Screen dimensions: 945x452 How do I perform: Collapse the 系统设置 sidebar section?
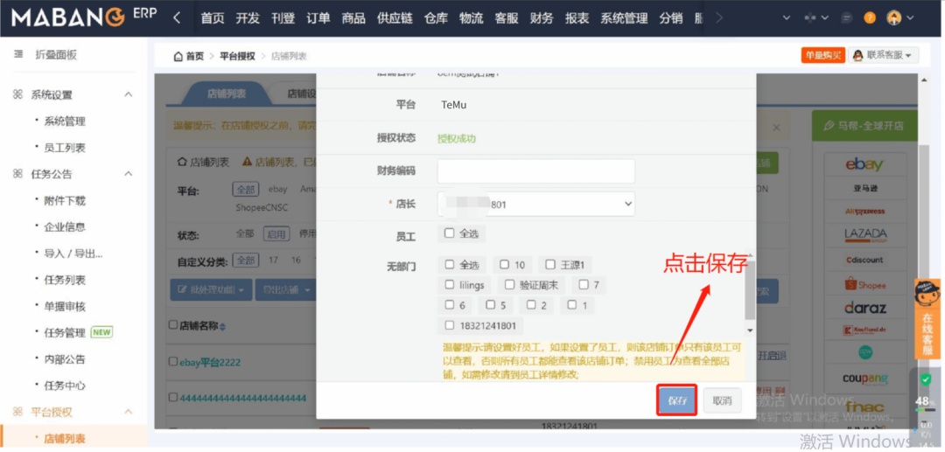coord(128,94)
